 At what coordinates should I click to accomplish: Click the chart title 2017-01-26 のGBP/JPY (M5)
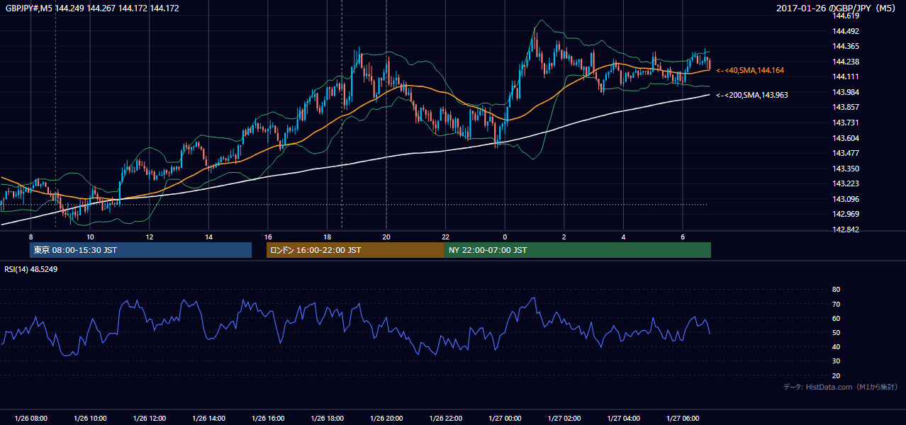pyautogui.click(x=837, y=8)
